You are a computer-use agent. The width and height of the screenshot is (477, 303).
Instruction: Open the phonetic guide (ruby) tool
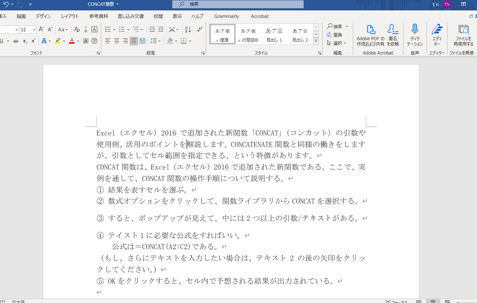click(x=85, y=29)
